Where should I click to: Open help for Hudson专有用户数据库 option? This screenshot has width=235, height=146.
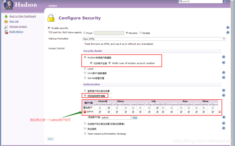(x=224, y=57)
